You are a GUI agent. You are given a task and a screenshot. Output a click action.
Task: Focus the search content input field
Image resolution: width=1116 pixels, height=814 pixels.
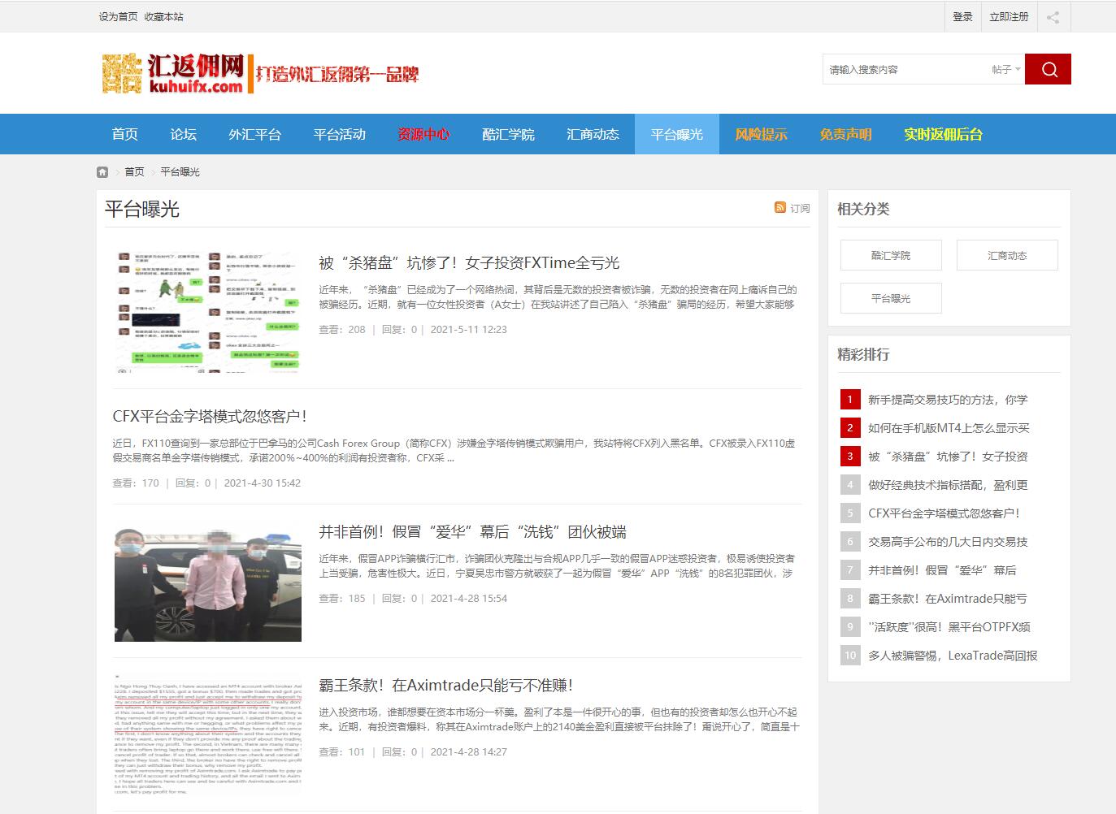tap(902, 70)
